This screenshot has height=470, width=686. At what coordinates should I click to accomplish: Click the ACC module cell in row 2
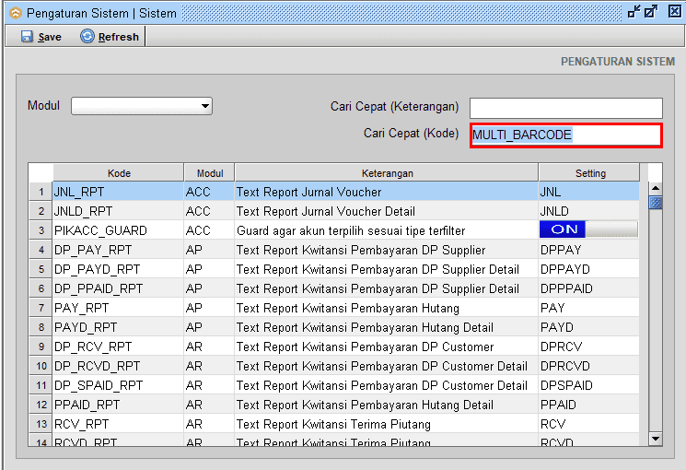(x=209, y=211)
